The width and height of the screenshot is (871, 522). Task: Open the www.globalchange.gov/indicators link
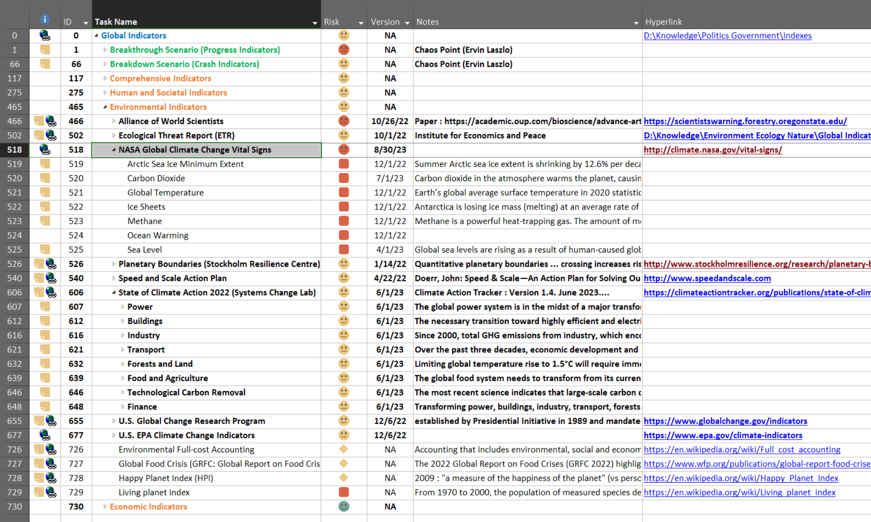tap(725, 421)
